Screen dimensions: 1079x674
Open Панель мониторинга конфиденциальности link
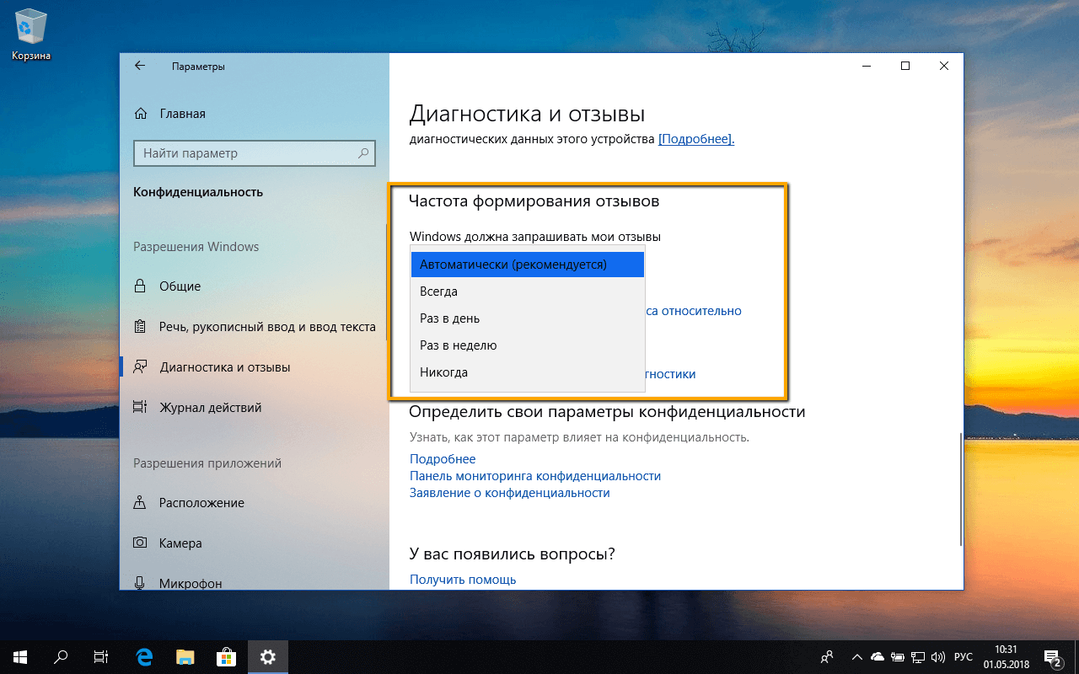point(535,476)
